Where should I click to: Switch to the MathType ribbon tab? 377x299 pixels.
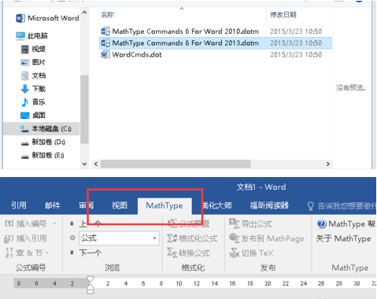[164, 205]
